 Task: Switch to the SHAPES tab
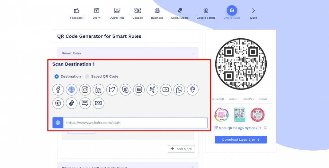[249, 99]
